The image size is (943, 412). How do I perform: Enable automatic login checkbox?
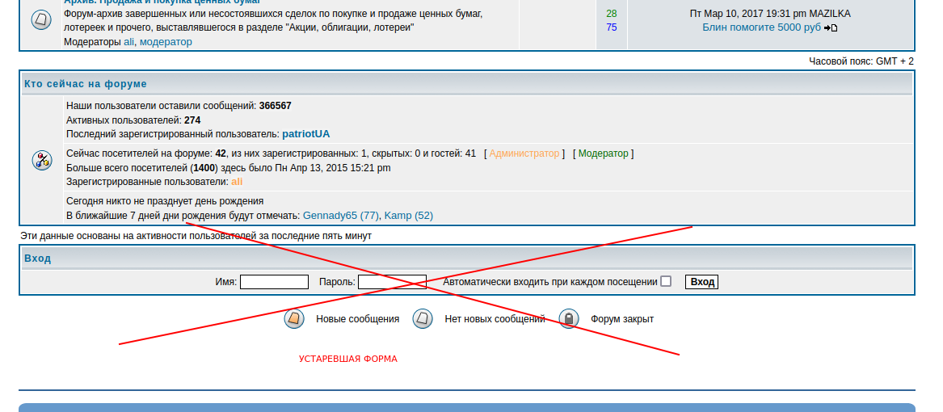666,282
